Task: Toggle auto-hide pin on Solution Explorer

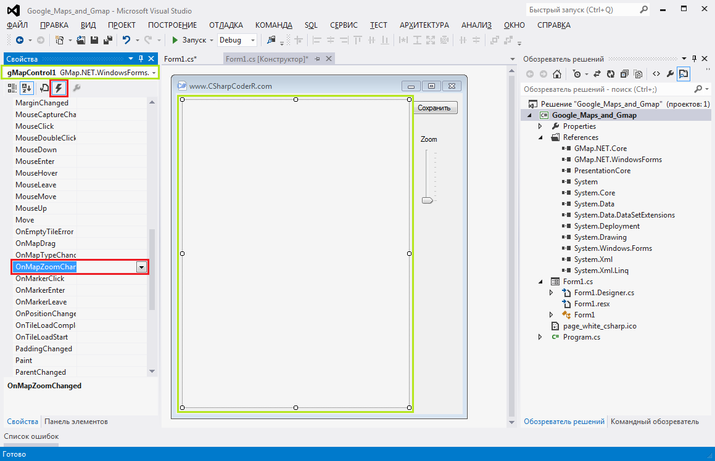Action: click(x=694, y=59)
